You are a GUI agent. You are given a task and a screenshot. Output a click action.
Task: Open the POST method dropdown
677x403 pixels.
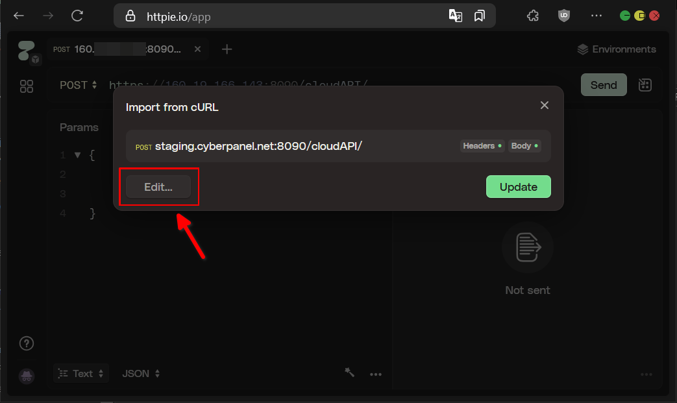tap(78, 85)
